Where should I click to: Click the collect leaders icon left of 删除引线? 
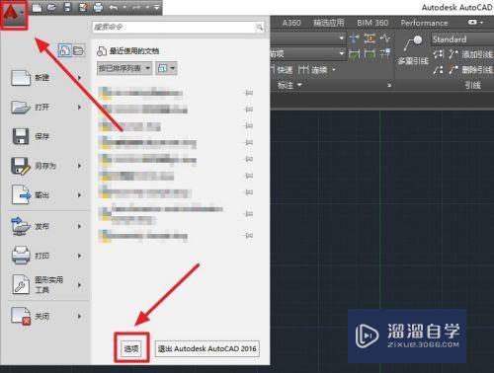coord(439,70)
